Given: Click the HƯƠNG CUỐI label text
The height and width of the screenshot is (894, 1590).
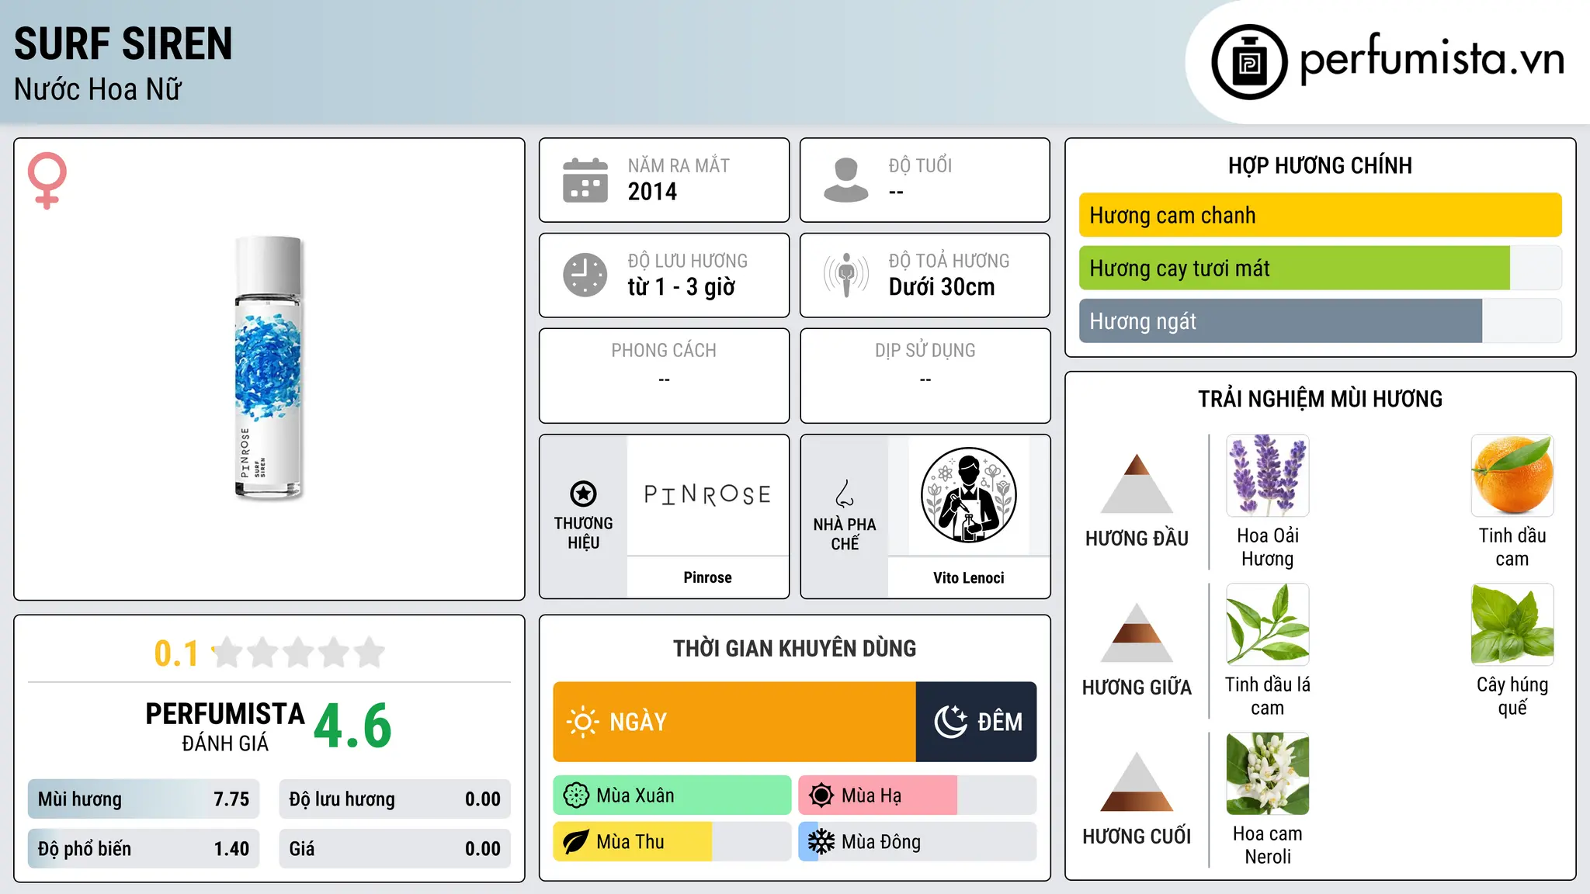Looking at the screenshot, I should tap(1137, 837).
